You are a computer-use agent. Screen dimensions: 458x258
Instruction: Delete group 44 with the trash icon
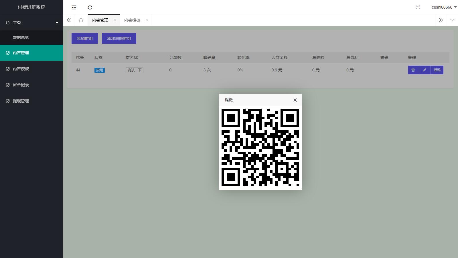tap(413, 70)
